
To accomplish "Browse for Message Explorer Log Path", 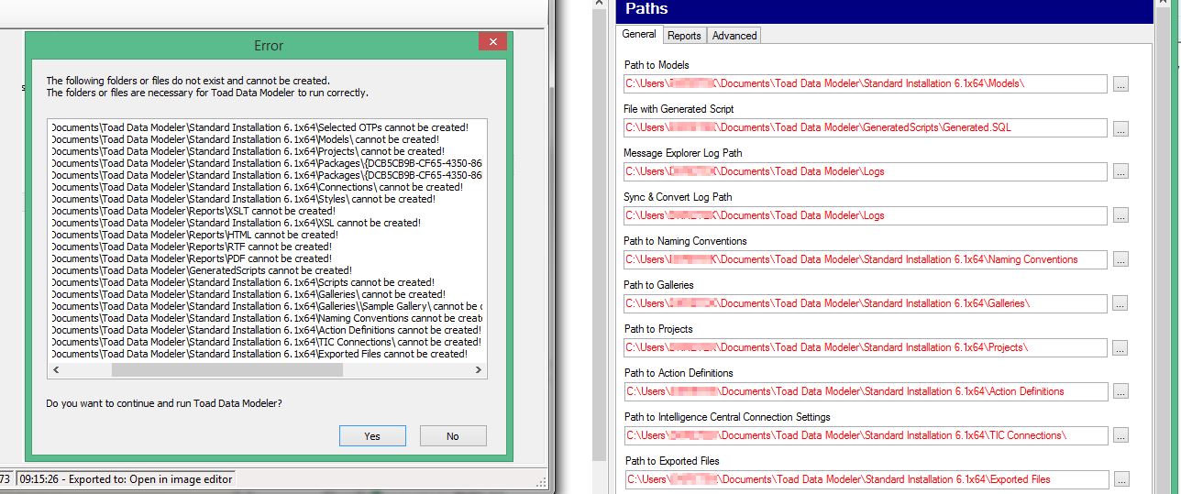I will (x=1120, y=171).
